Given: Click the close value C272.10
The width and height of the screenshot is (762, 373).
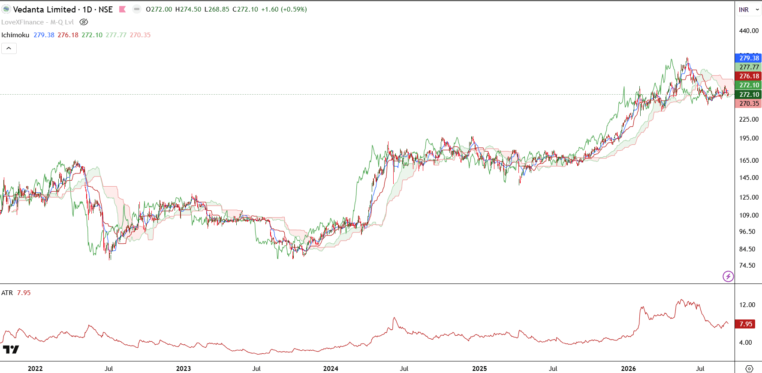Looking at the screenshot, I should [245, 9].
